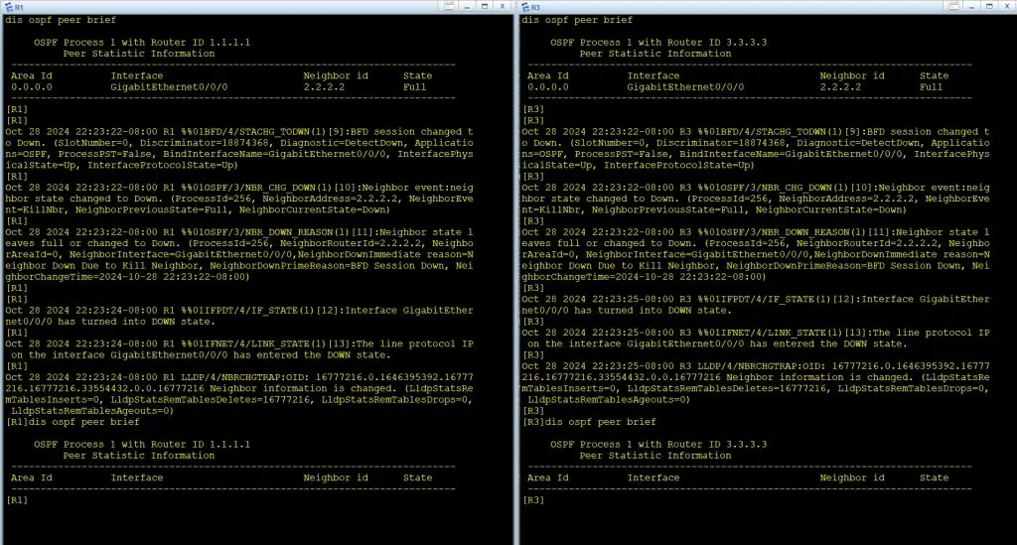Select the R1 window title text
Screen dimensions: 1017x545
tap(20, 6)
